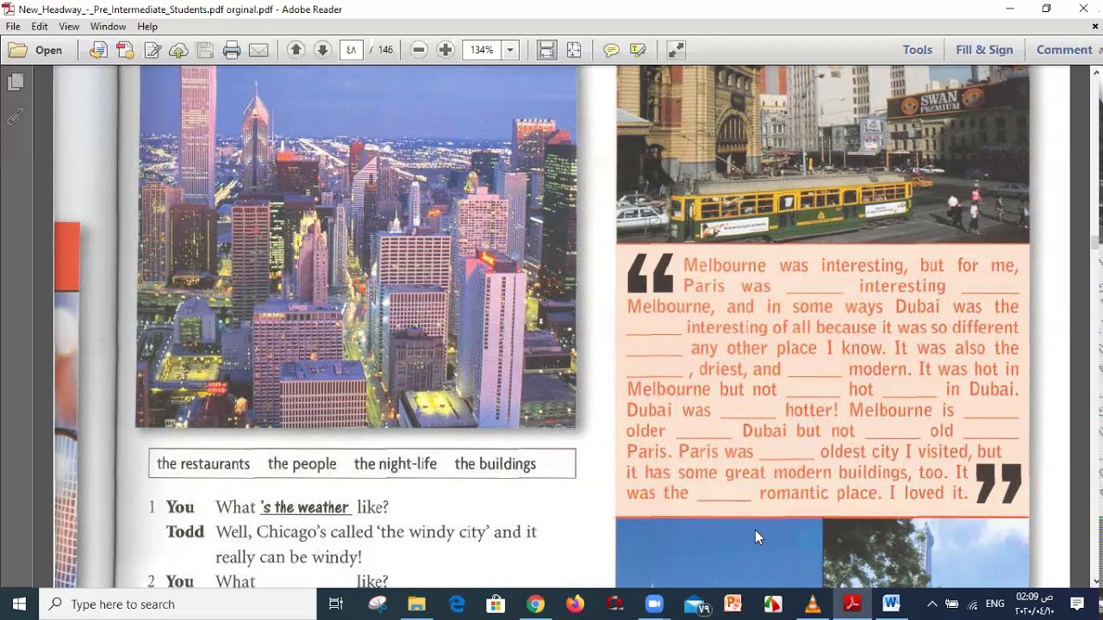This screenshot has height=620, width=1103.
Task: Open Microsoft Edge from the taskbar
Action: coord(456,604)
